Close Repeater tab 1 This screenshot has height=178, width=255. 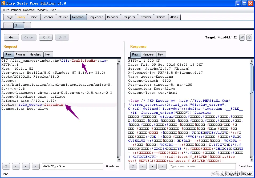coord(10,25)
